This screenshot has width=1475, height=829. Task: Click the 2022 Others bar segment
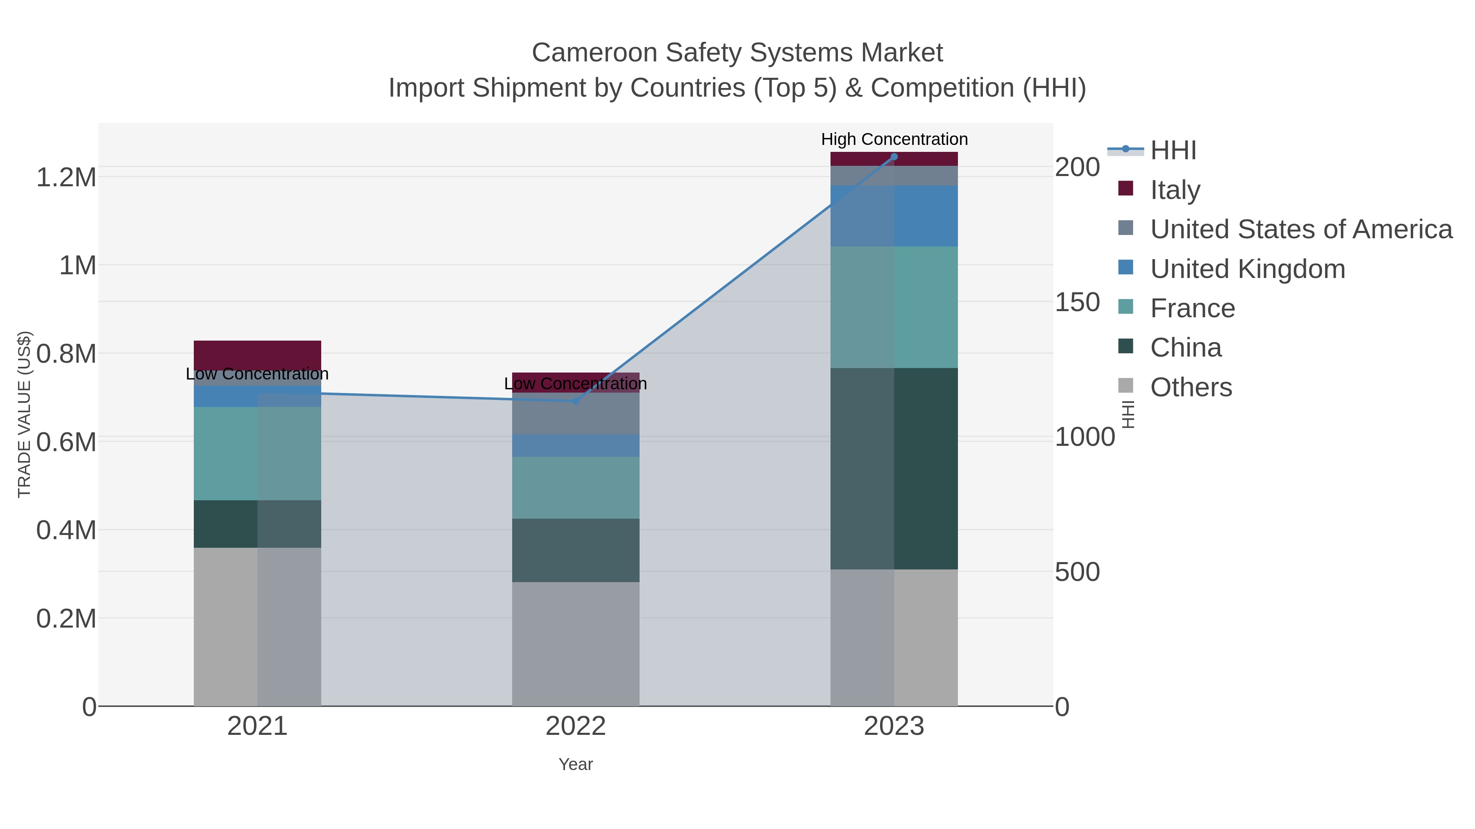coord(576,644)
